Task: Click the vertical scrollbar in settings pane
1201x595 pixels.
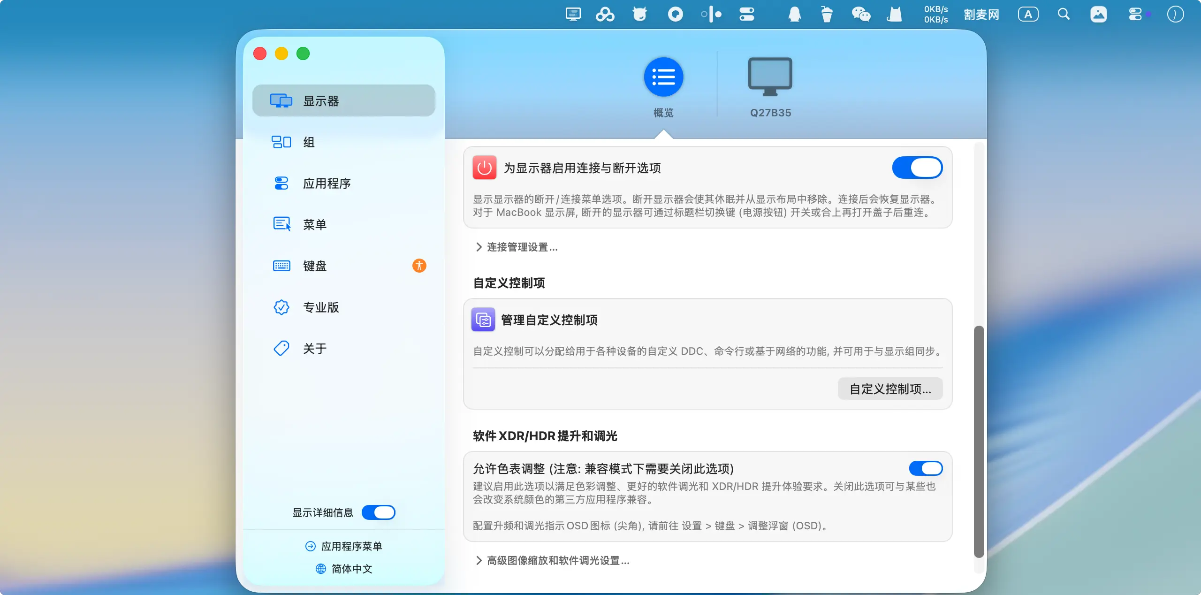Action: pos(979,441)
